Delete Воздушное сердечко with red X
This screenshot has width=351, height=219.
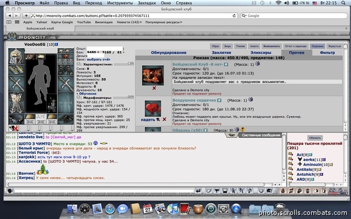(164, 120)
